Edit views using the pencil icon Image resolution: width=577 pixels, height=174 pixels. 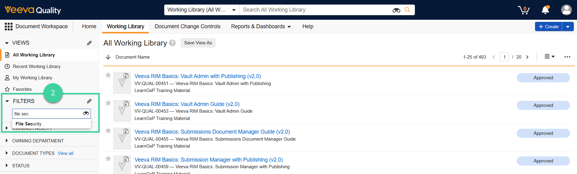pos(89,43)
